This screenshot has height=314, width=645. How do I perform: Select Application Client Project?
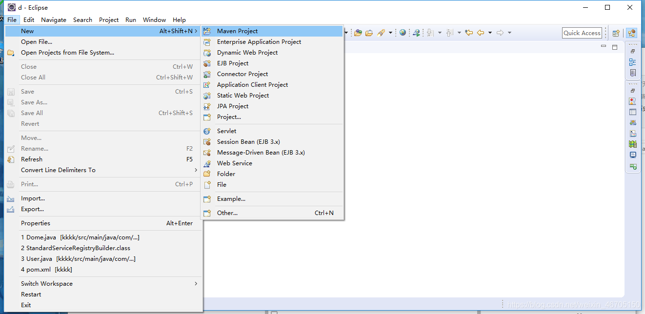tap(272, 85)
